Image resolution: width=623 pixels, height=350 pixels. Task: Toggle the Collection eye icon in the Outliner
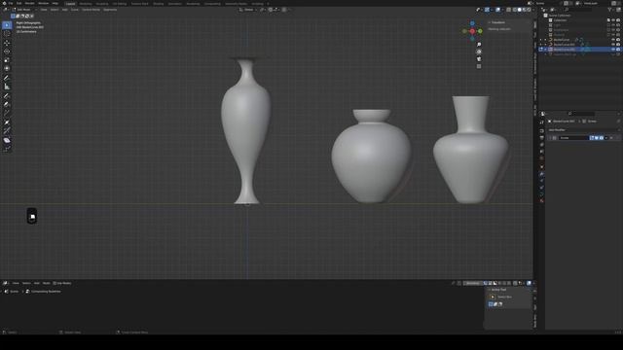(x=613, y=19)
